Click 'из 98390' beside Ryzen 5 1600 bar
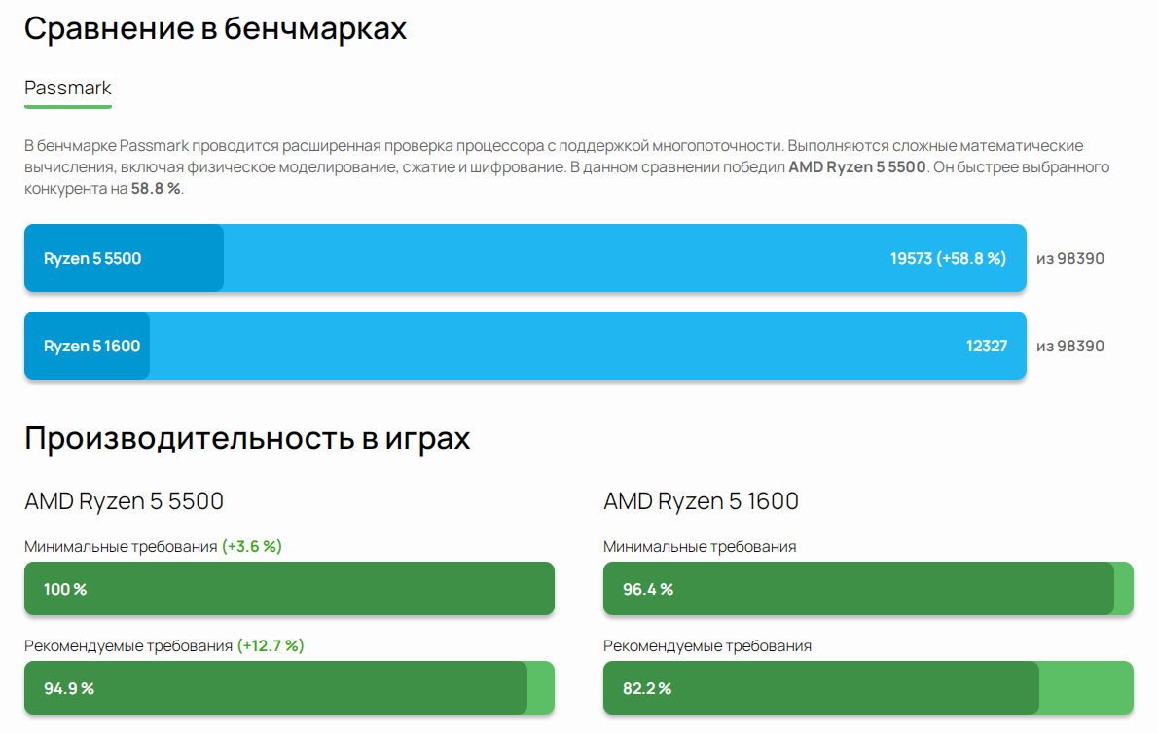 click(x=1070, y=346)
